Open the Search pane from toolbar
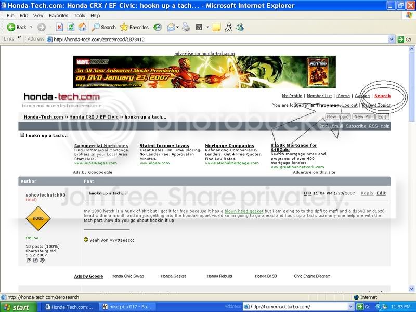 103,27
